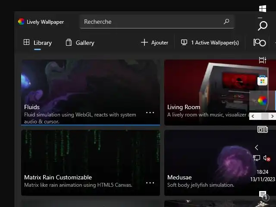Image resolution: width=276 pixels, height=207 pixels.
Task: Click the Gallery bag icon
Action: pos(69,42)
